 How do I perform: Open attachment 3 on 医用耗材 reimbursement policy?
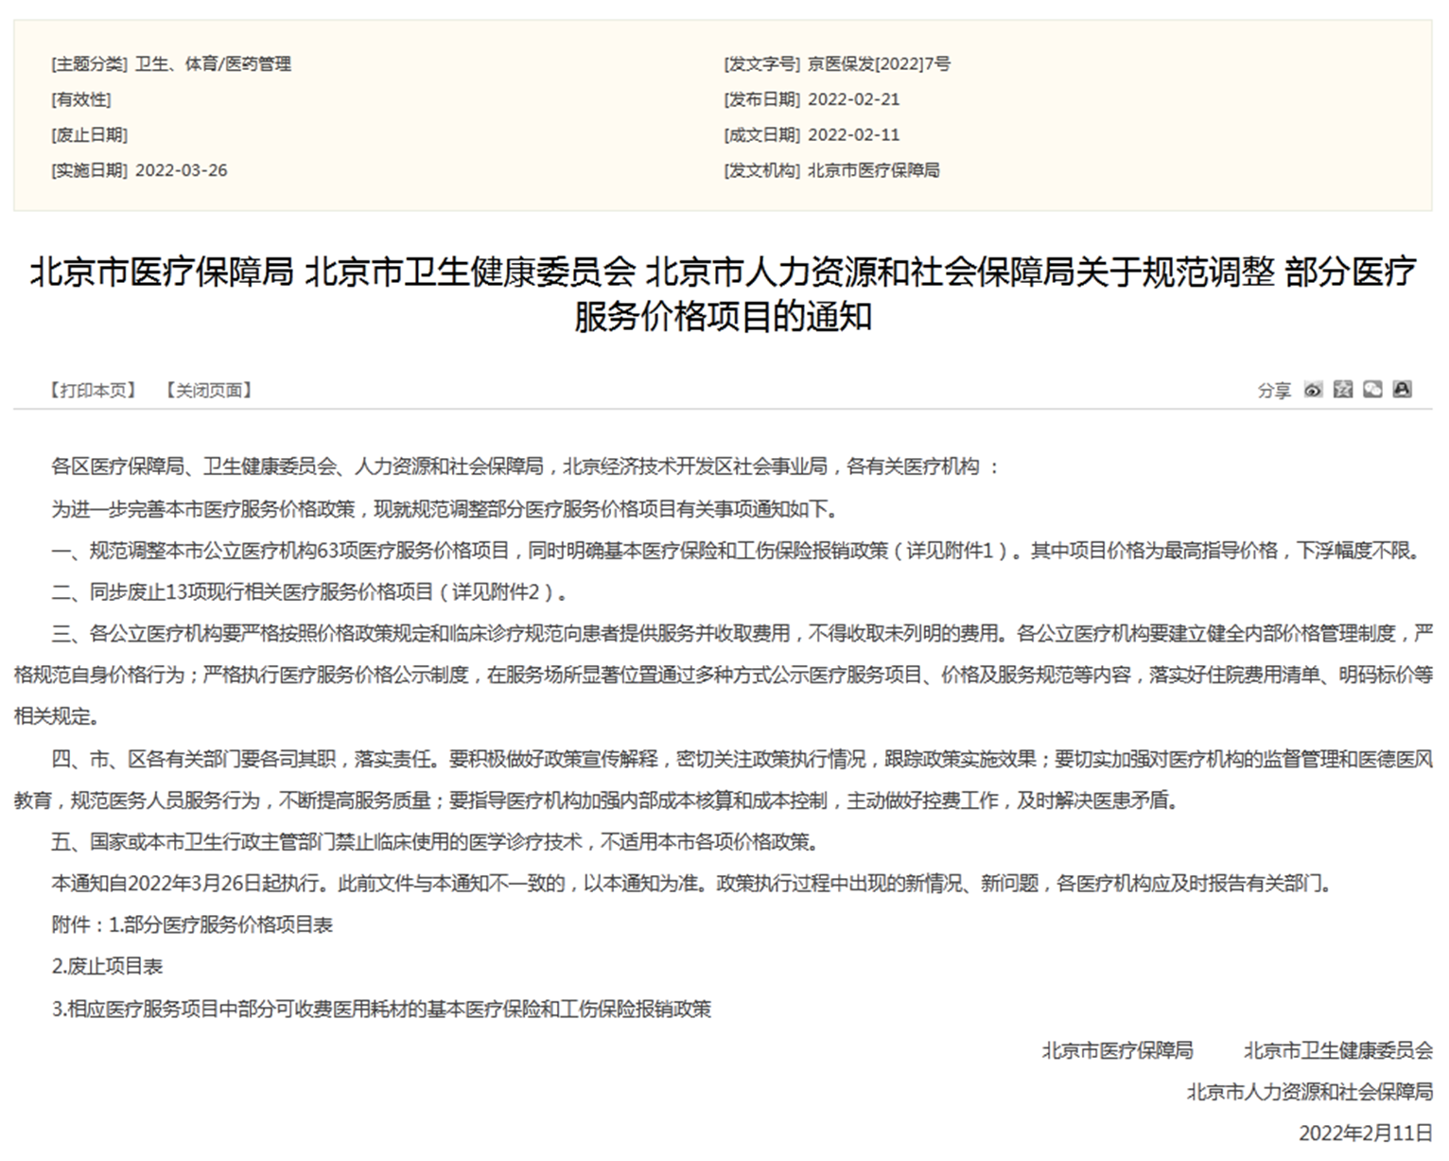pyautogui.click(x=381, y=1009)
